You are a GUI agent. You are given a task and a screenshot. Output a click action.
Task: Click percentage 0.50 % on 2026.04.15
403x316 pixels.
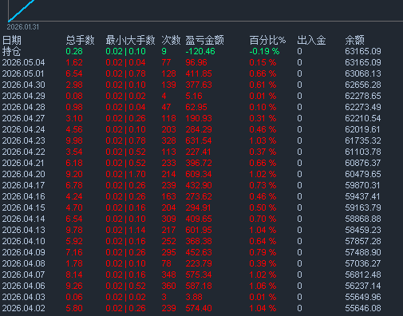click(x=263, y=207)
